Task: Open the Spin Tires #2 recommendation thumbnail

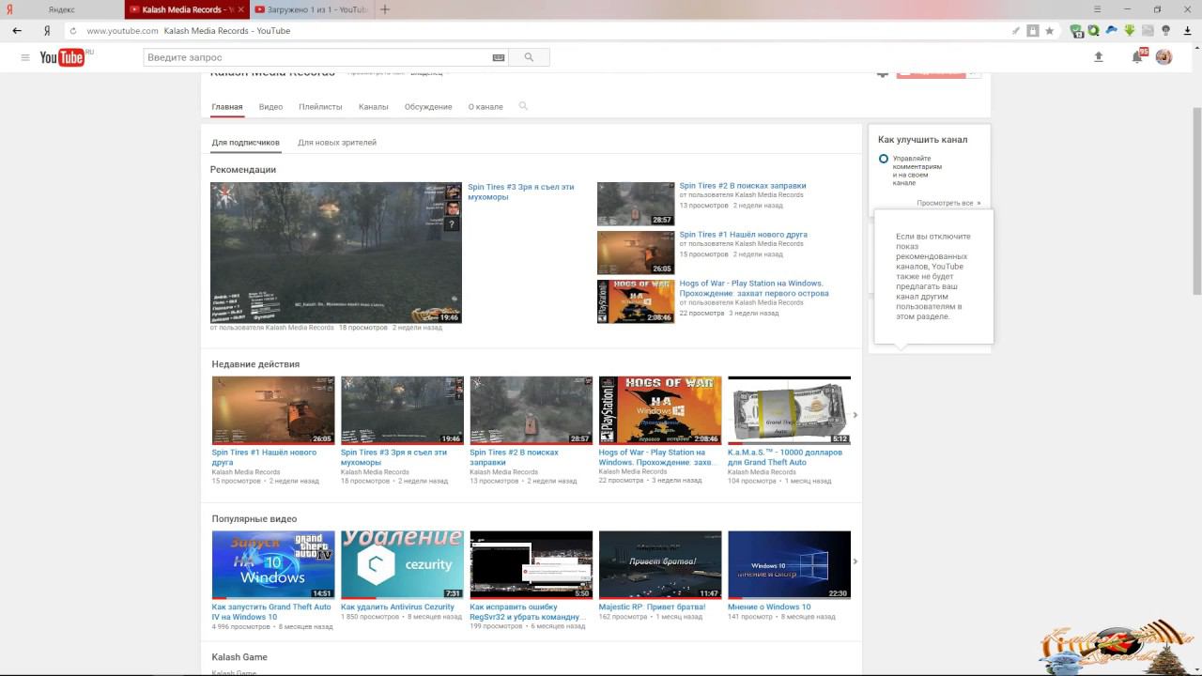Action: pos(636,204)
